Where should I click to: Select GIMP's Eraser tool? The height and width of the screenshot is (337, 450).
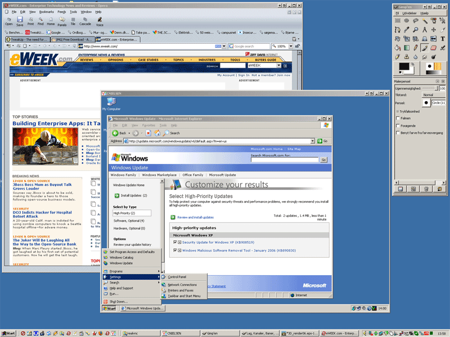434,48
